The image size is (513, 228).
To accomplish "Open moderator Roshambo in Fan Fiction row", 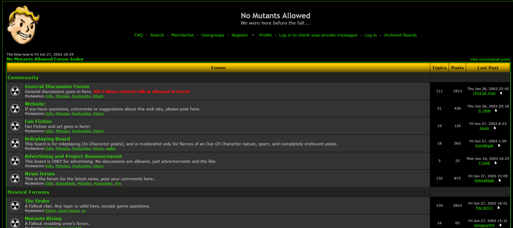I will tap(81, 131).
